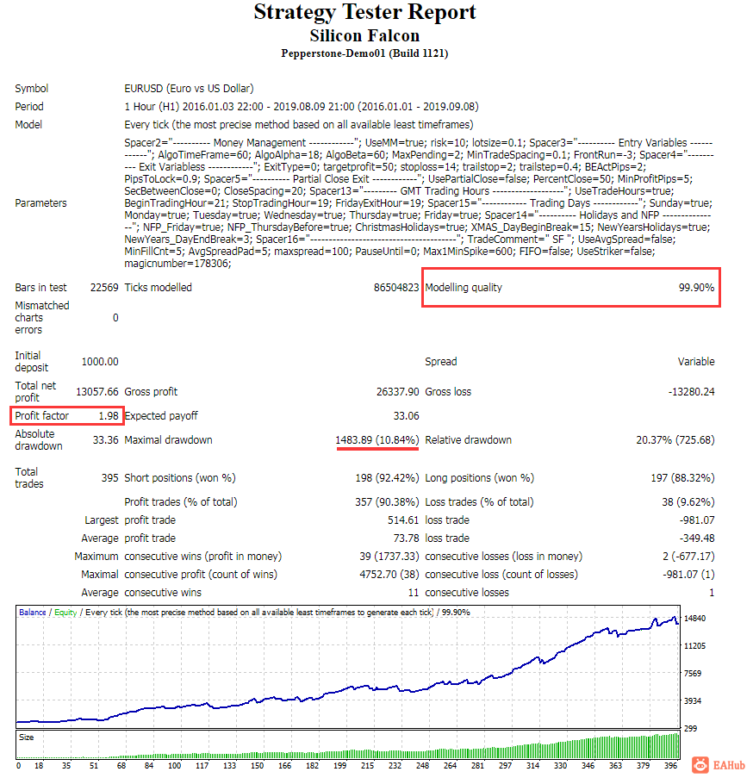Select consecutive profit value 4752.70 (38)
The image size is (753, 778).
pos(389,575)
